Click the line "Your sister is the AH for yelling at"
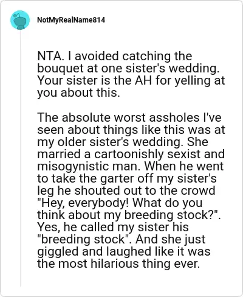Viewport: 243px width, 297px height. [131, 81]
